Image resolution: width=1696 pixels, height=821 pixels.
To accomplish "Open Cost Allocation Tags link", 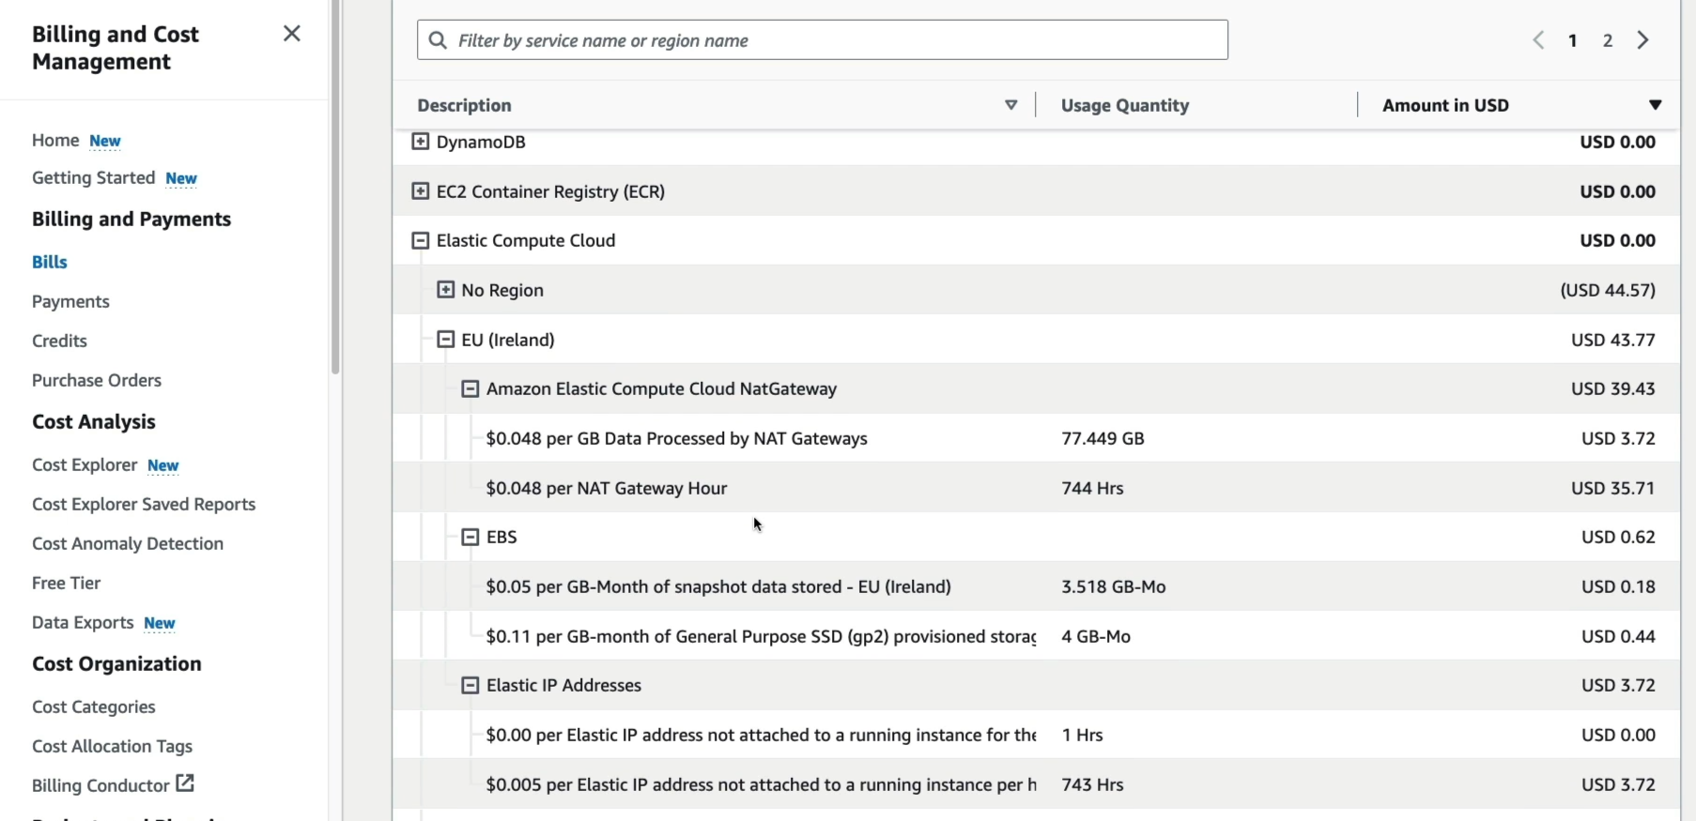I will 112,746.
